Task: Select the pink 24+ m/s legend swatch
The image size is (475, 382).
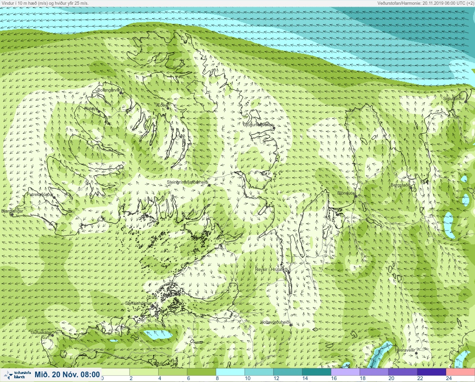Action: [460, 372]
